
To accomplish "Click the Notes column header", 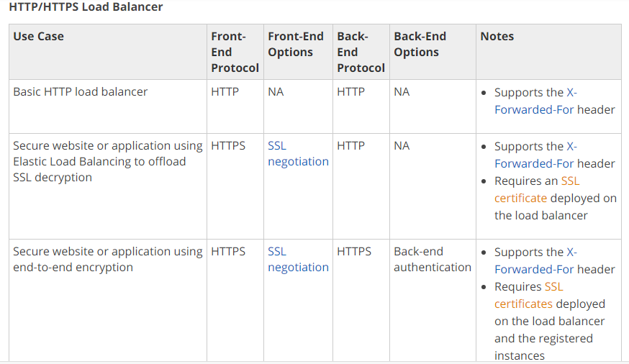I will tap(497, 37).
